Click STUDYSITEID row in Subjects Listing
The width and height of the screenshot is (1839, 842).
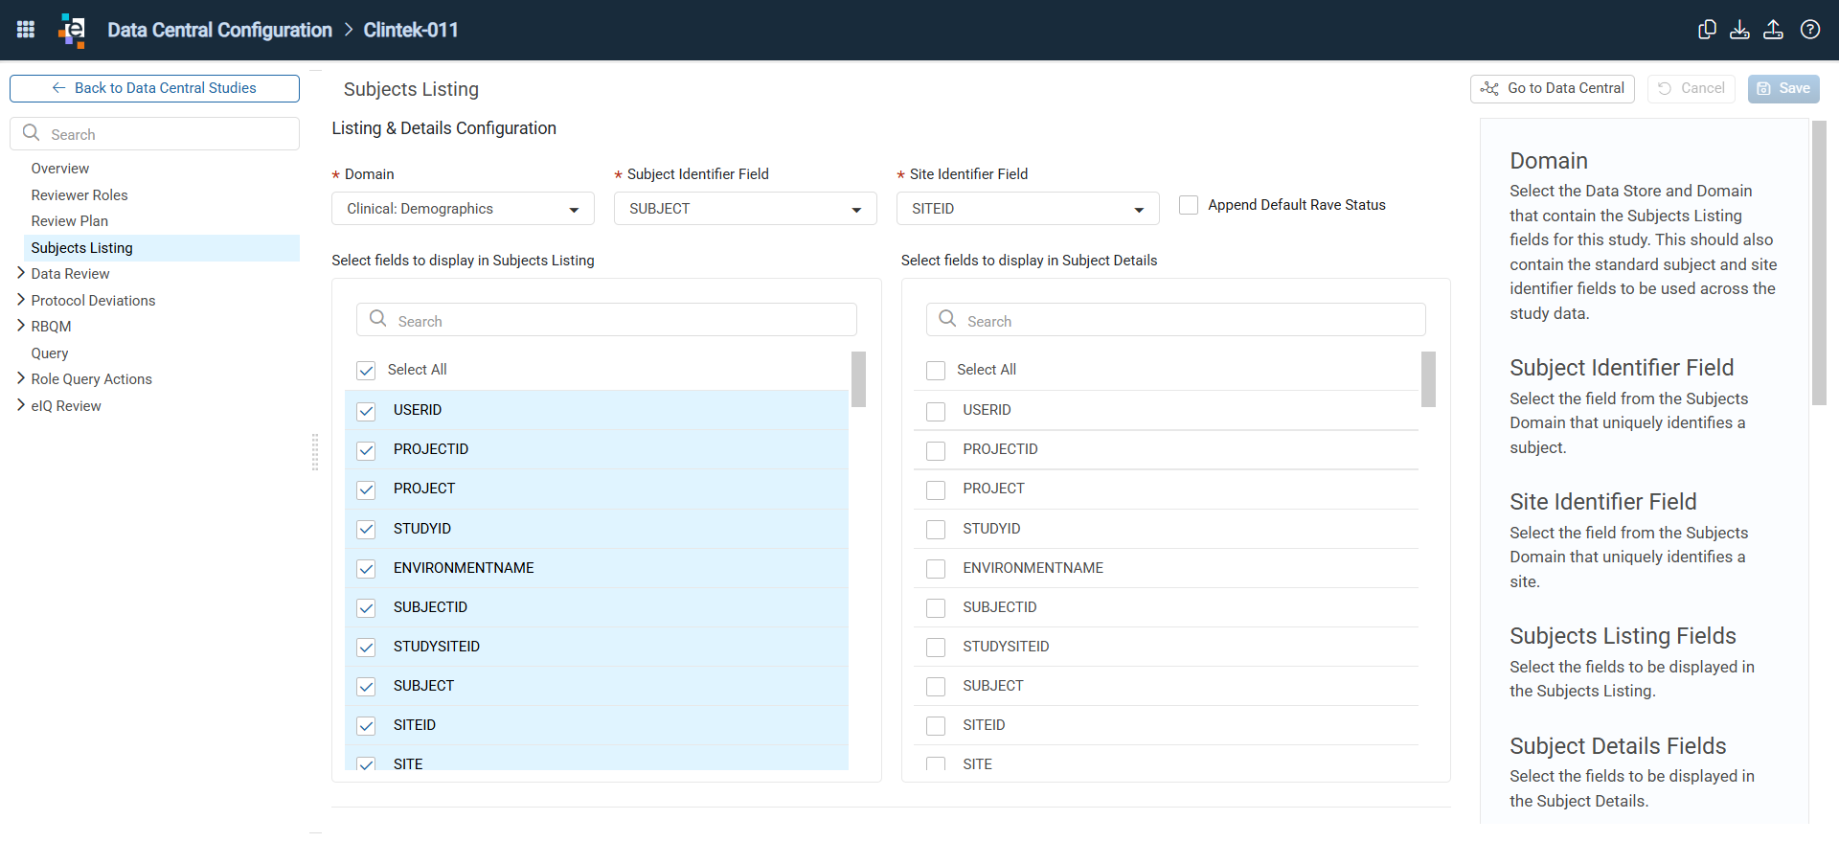coord(597,647)
